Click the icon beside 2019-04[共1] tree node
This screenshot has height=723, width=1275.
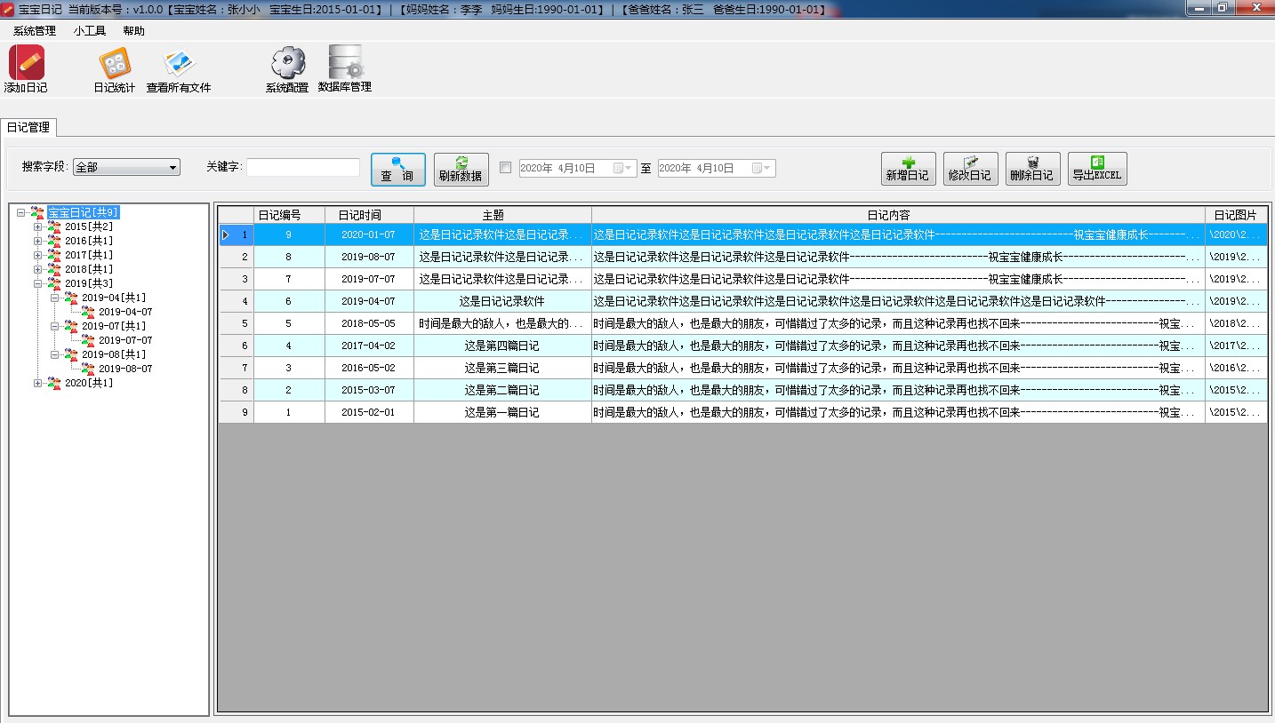click(x=71, y=298)
